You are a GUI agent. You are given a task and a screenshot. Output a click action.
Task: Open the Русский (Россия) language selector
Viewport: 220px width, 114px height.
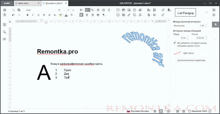[139, 111]
